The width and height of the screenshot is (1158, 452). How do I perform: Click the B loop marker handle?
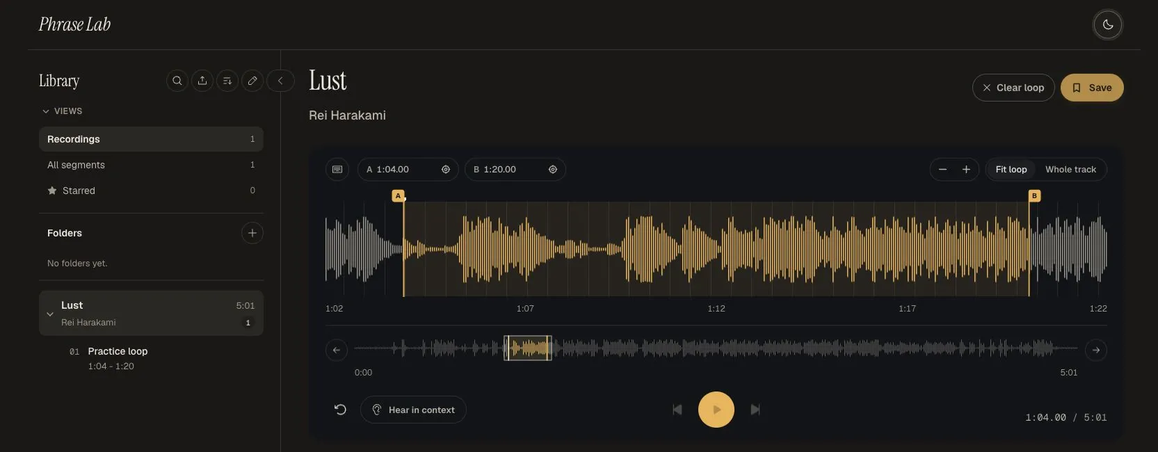coord(1034,196)
